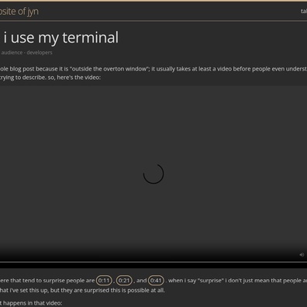Image resolution: width=307 pixels, height=307 pixels.
Task: Click the 'outside the overton window' text
Action: coord(109,69)
